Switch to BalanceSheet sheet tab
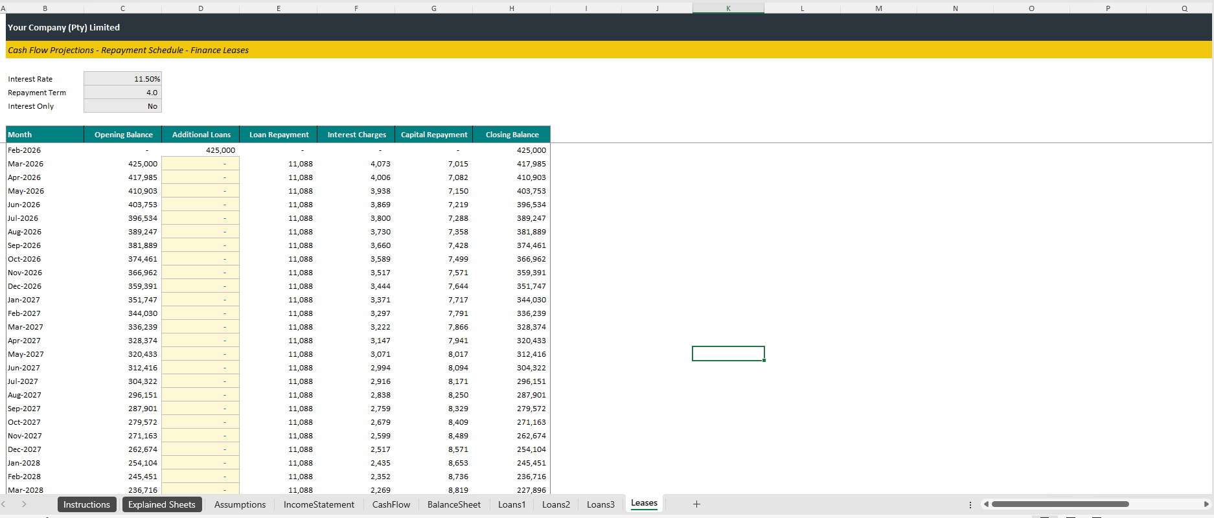This screenshot has width=1214, height=518. coord(454,504)
